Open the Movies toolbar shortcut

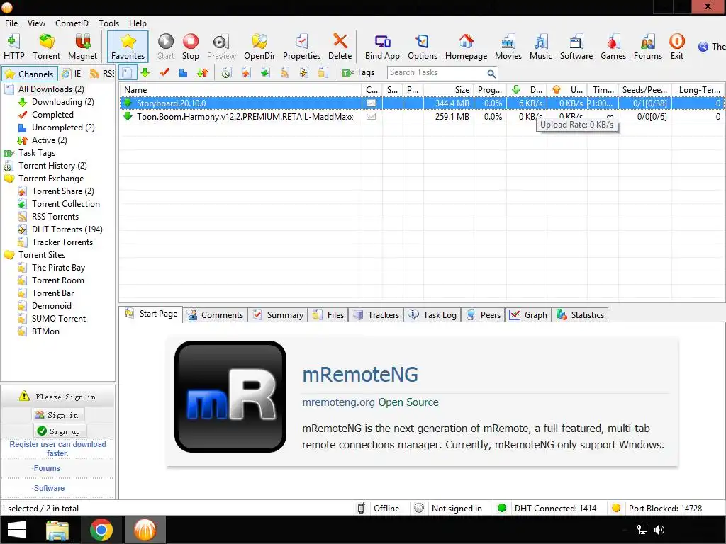pyautogui.click(x=508, y=47)
